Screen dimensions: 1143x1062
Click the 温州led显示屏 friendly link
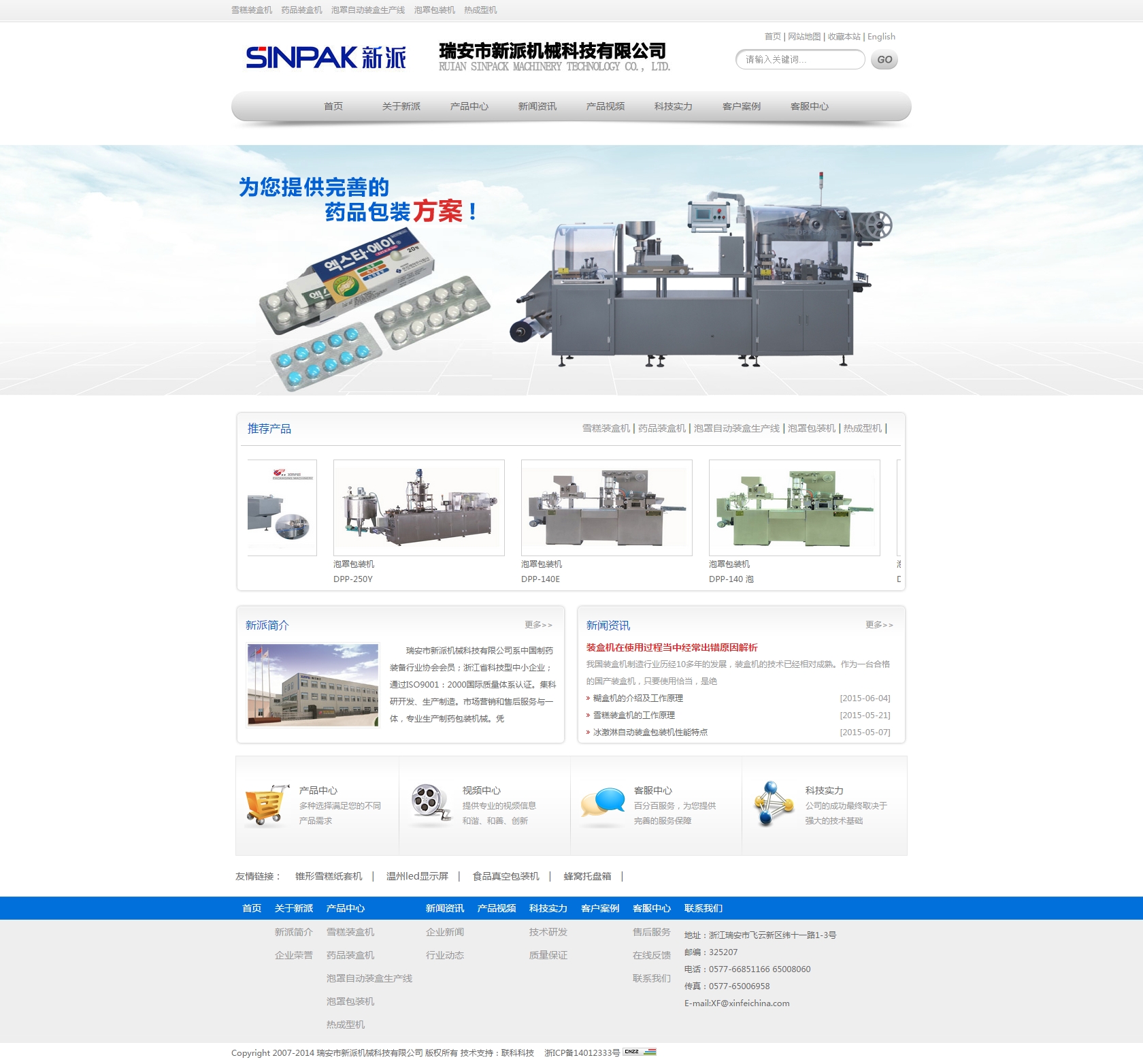click(x=417, y=876)
